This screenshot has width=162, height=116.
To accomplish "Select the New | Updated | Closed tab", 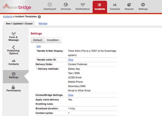I will click(x=19, y=23).
